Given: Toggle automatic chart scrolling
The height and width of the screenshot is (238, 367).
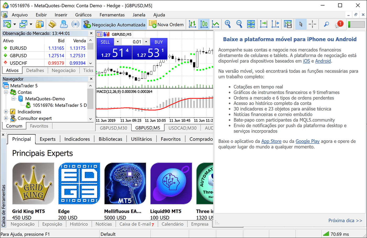Looking at the screenshot, I should pyautogui.click(x=264, y=24).
